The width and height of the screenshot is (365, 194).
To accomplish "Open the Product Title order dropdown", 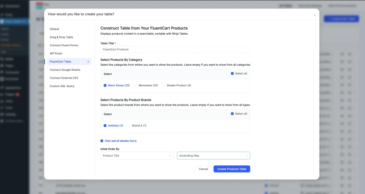I will point(137,156).
